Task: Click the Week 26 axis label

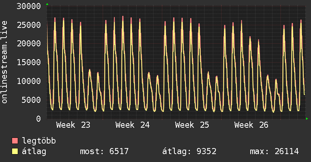Action: pos(251,125)
